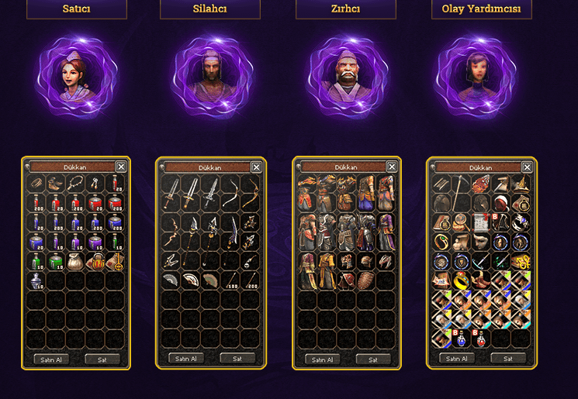Select the necklace item in Satıcı shop
This screenshot has width=578, height=399.
pyautogui.click(x=75, y=183)
